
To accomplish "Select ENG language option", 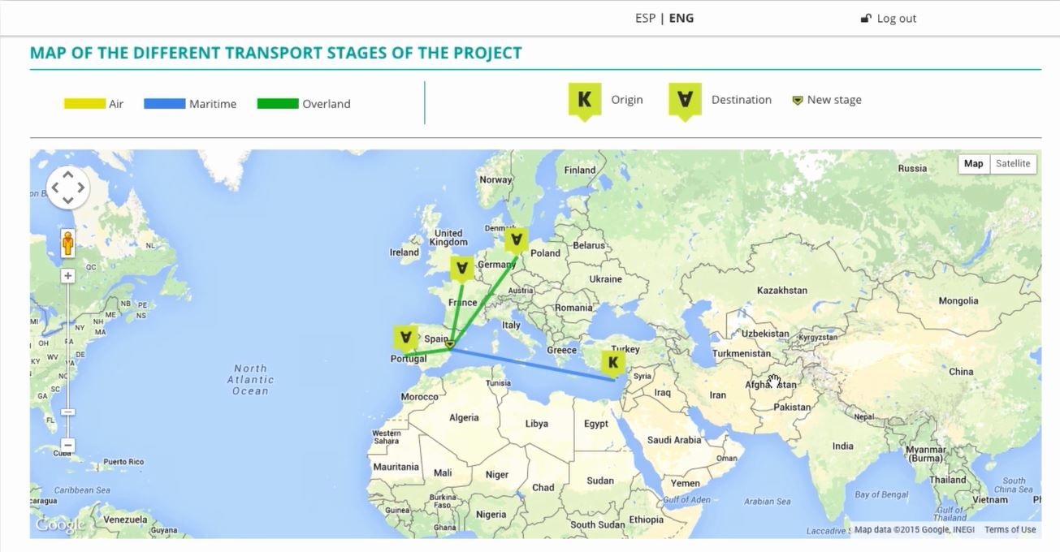I will [x=681, y=18].
